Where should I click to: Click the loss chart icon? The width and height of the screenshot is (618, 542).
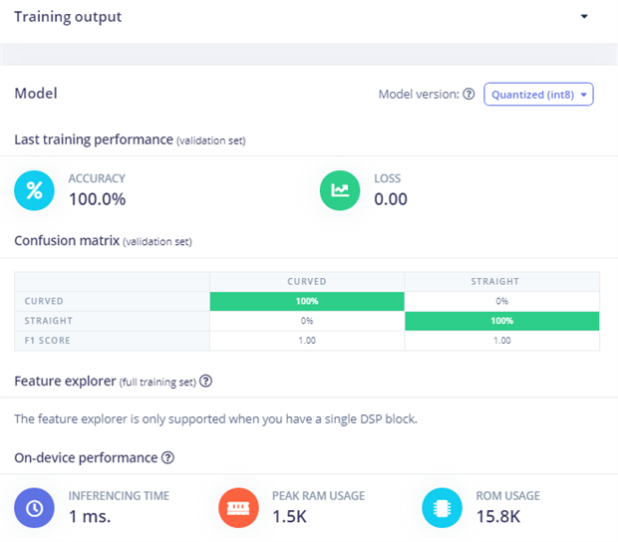pyautogui.click(x=340, y=190)
